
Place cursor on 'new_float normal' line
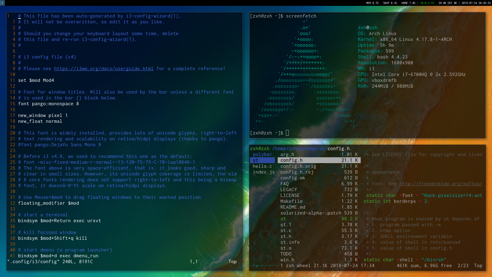point(40,121)
